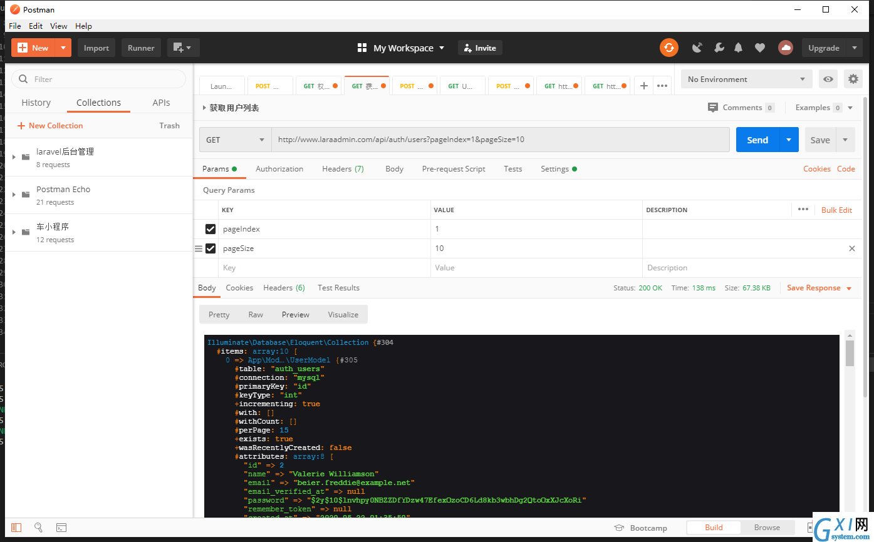The height and width of the screenshot is (542, 874).
Task: Switch to the APIs sidebar tab
Action: tap(161, 103)
